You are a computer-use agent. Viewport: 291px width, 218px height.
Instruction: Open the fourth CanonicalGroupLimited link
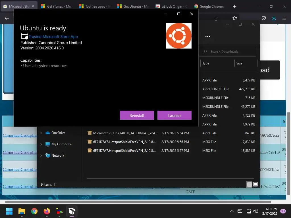pos(20,186)
